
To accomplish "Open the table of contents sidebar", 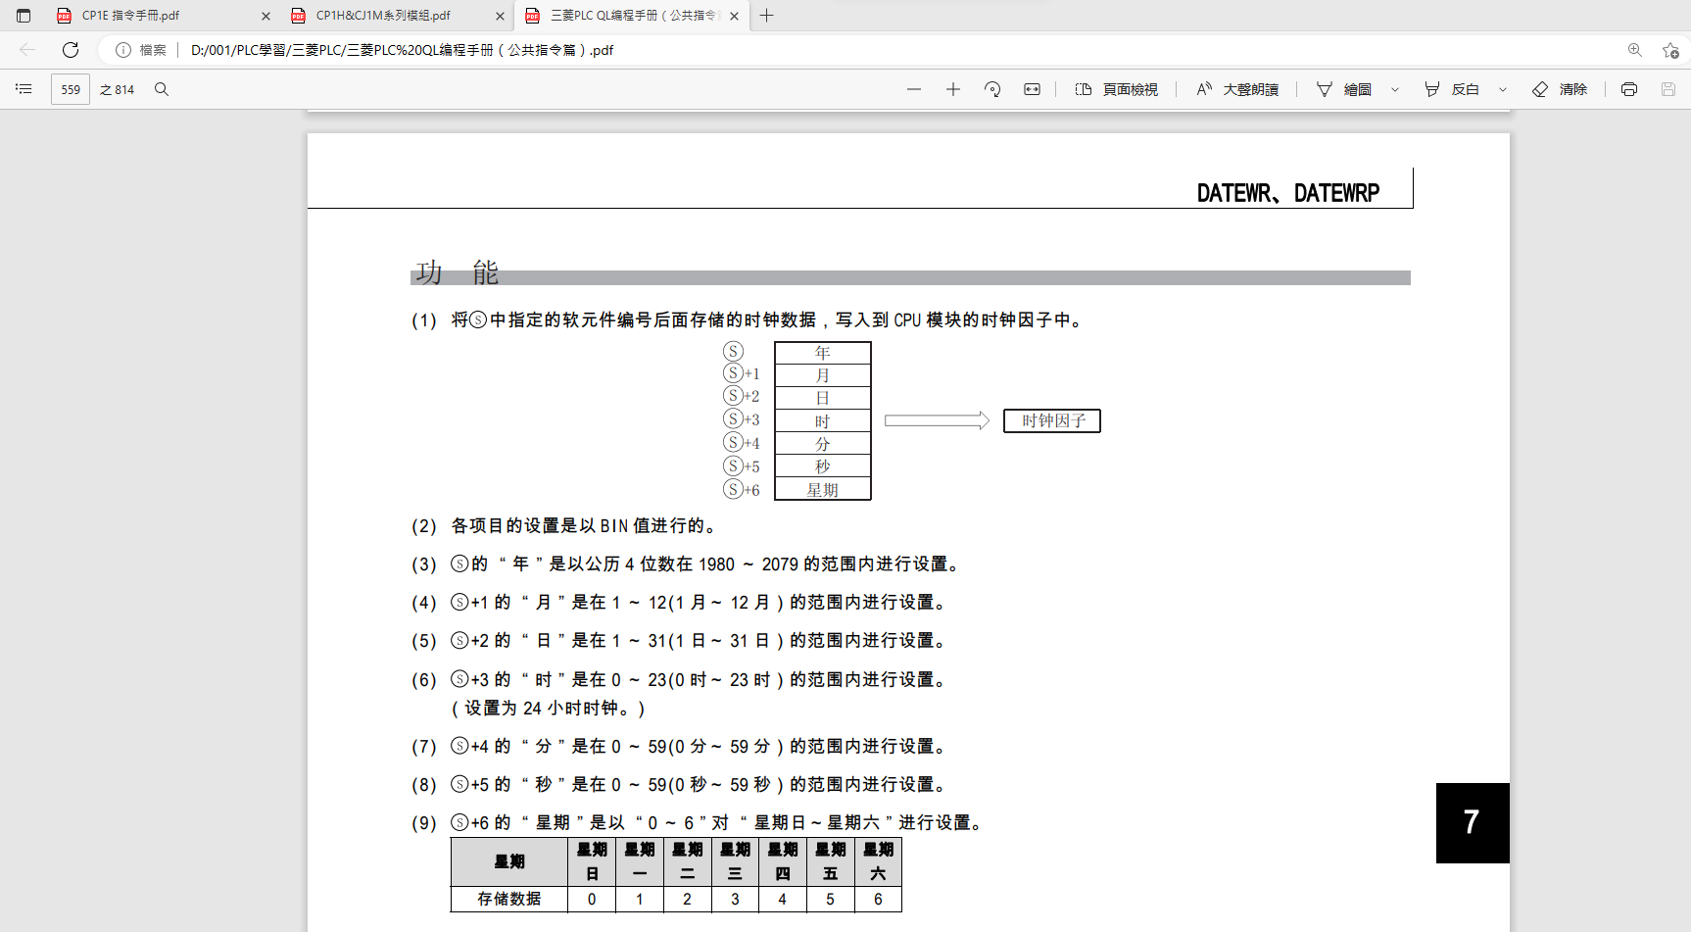I will click(24, 89).
